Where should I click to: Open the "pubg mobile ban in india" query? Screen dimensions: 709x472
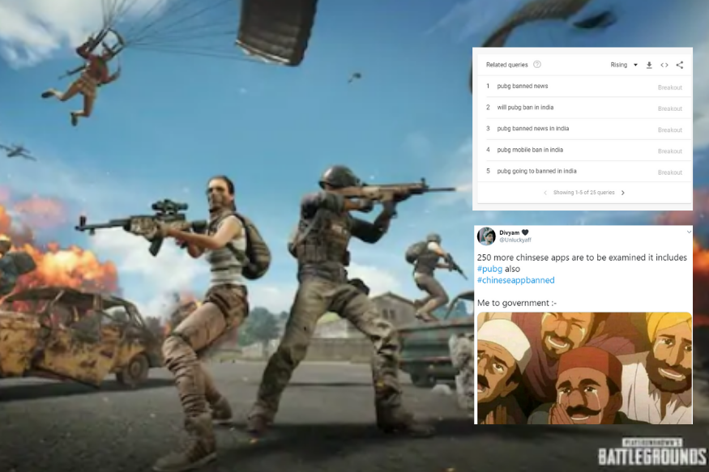click(x=530, y=150)
